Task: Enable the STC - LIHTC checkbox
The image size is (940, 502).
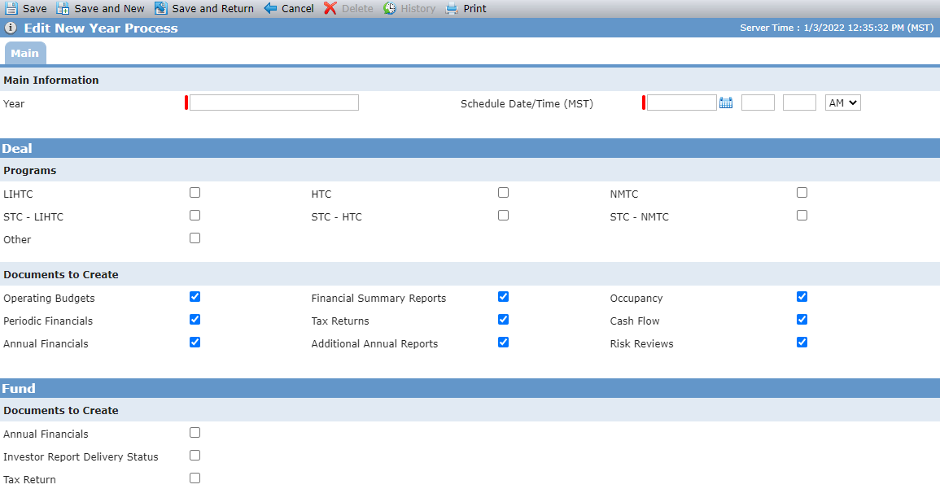Action: point(195,215)
